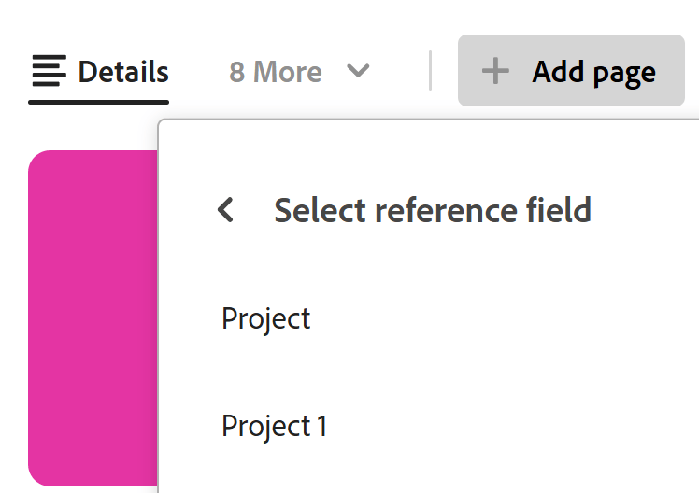Click the horizontal lines icon beside Details

pos(50,71)
